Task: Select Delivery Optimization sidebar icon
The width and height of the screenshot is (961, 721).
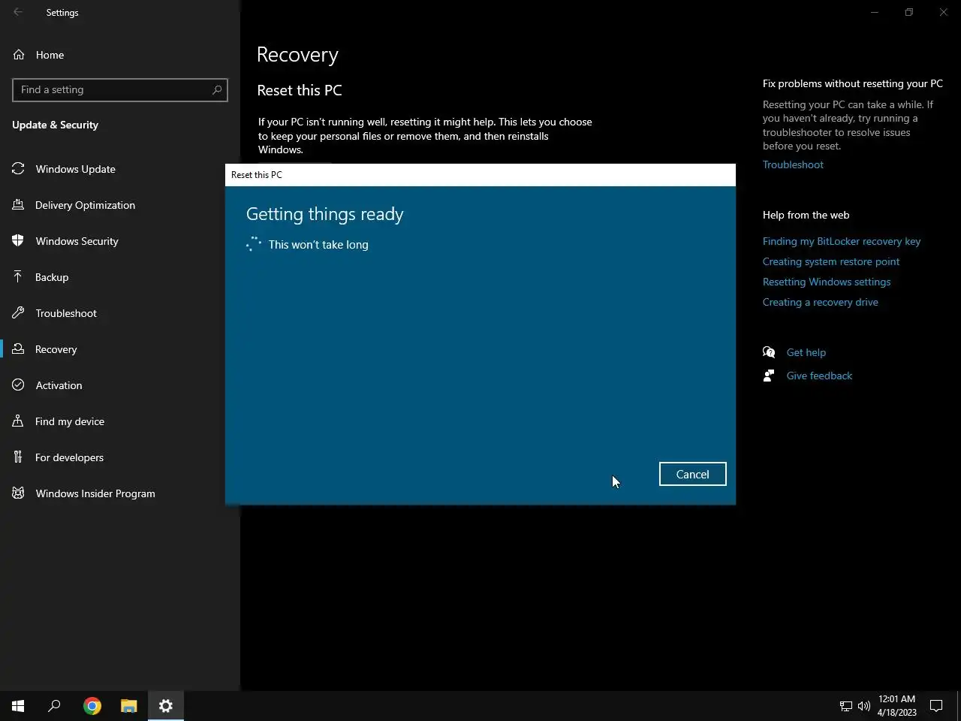Action: [18, 205]
